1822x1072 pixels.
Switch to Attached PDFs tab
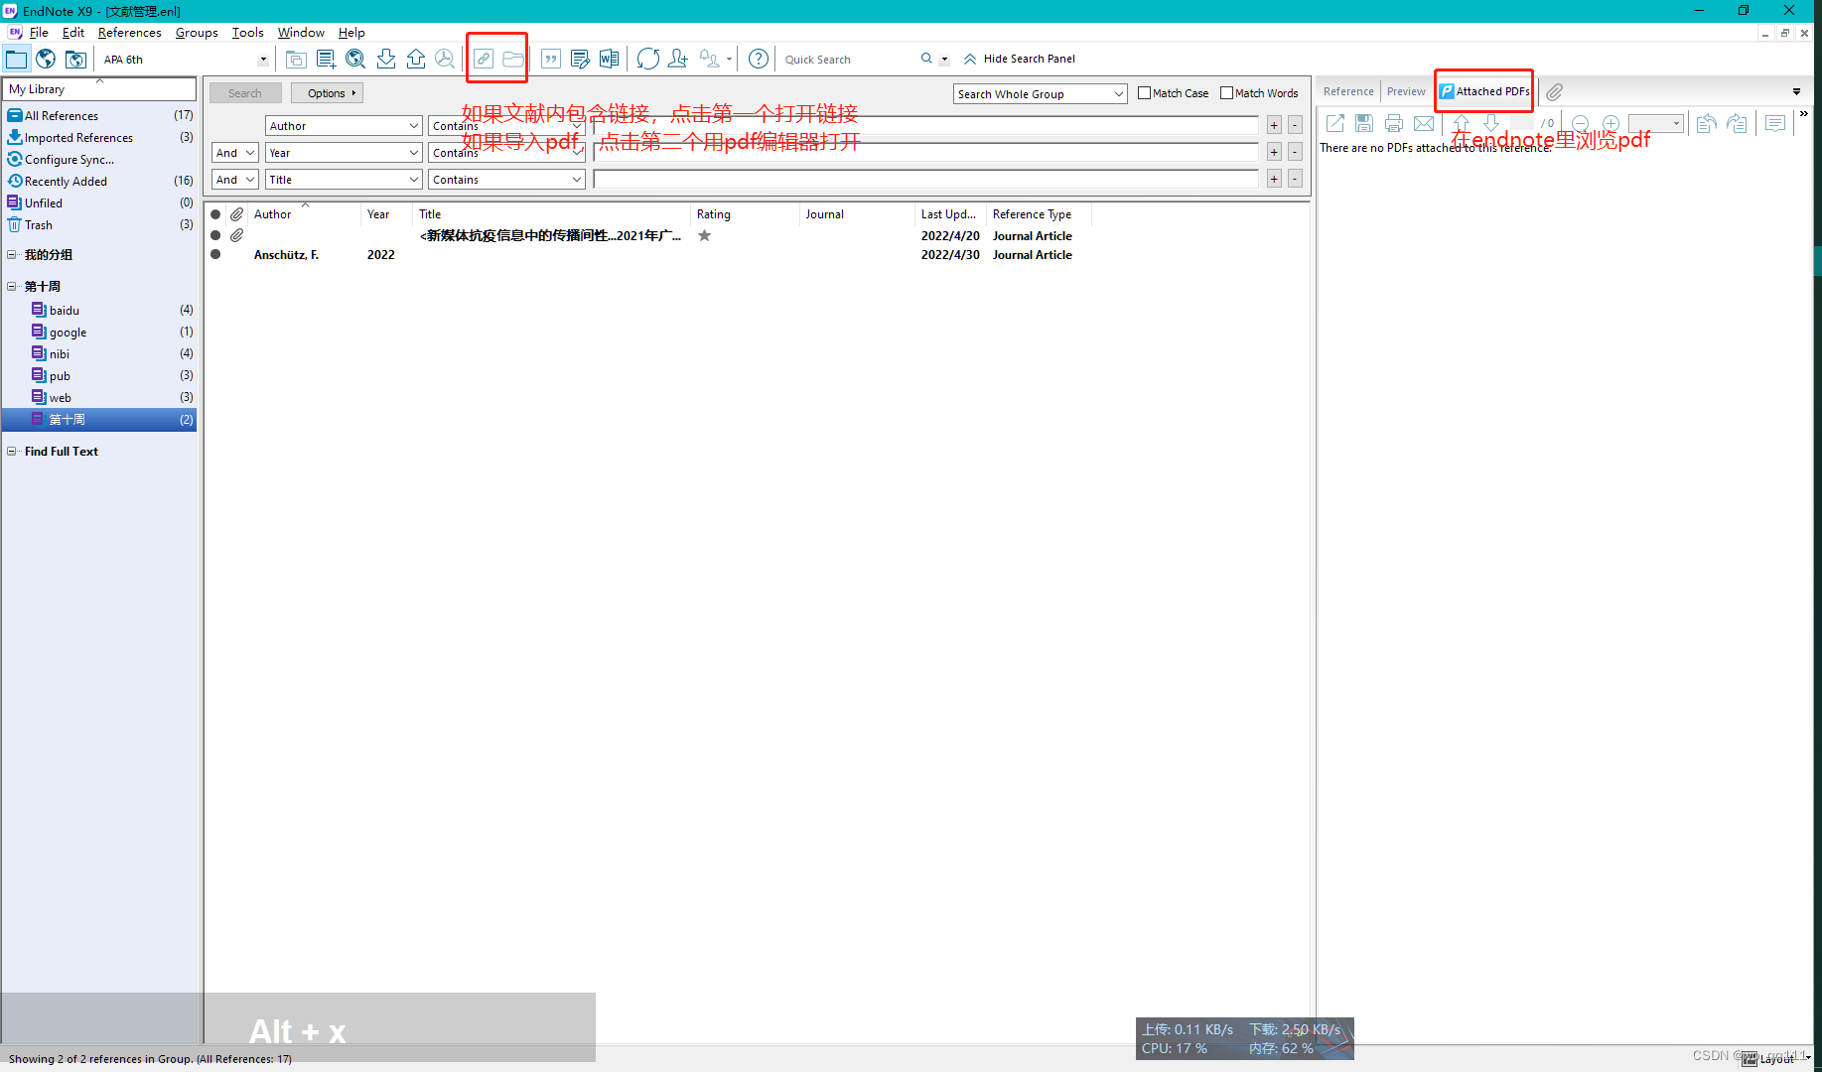pos(1485,91)
